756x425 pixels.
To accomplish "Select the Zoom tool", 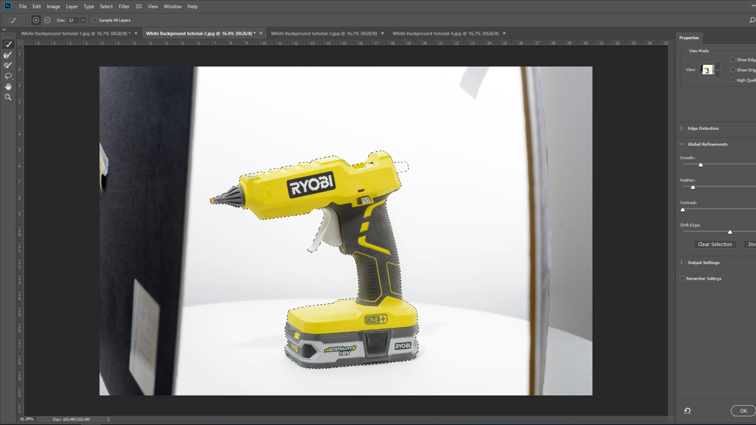I will (8, 97).
